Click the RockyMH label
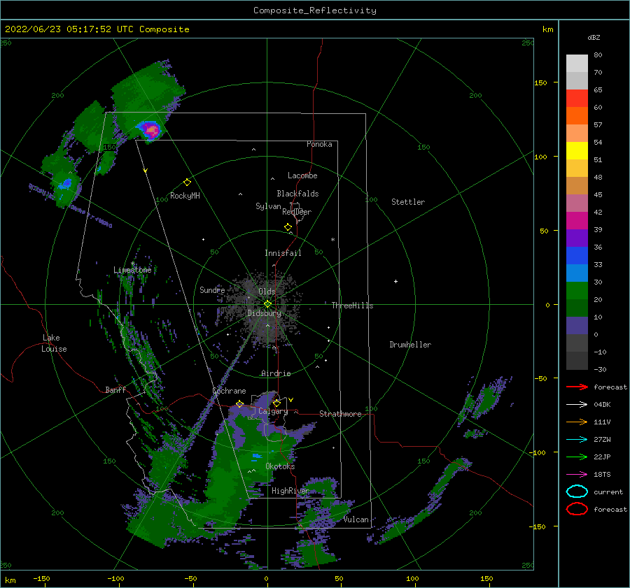Viewport: 630px width, 588px height. (x=185, y=196)
